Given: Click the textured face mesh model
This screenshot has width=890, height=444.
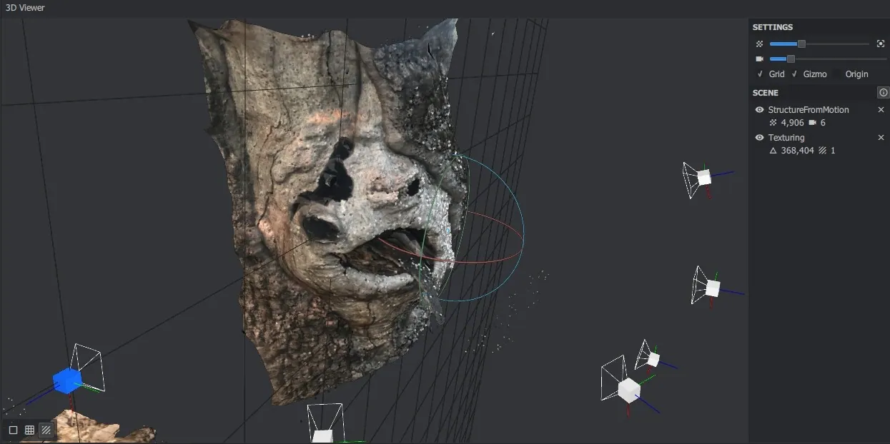Looking at the screenshot, I should coord(329,214).
